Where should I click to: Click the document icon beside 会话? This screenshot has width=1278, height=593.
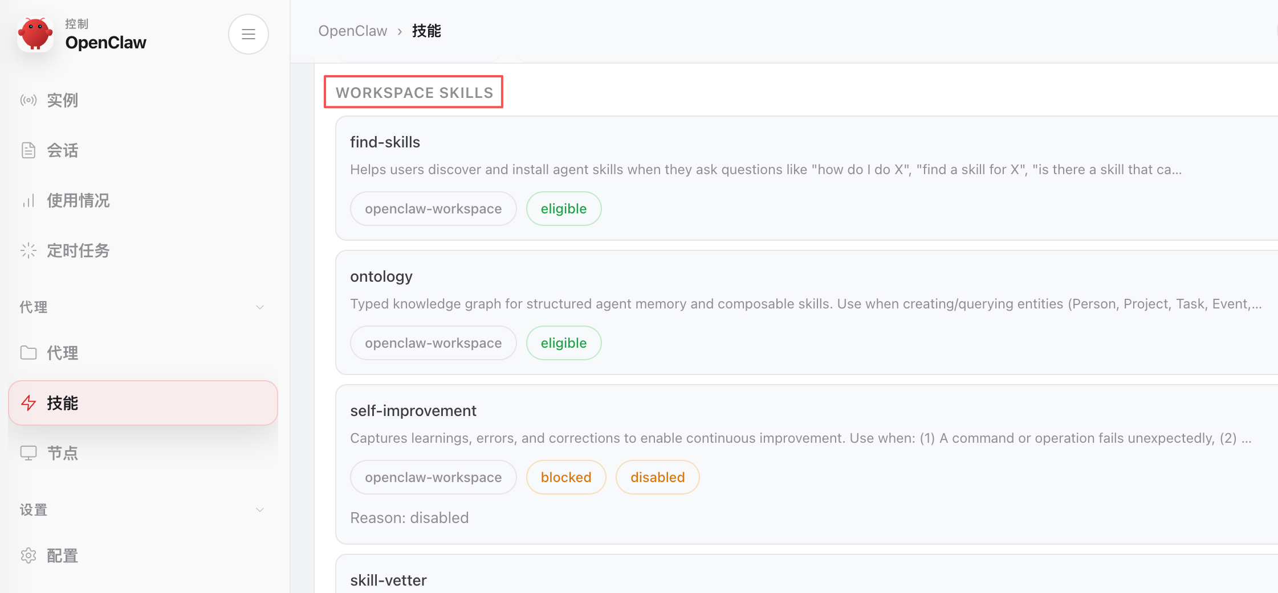click(29, 151)
